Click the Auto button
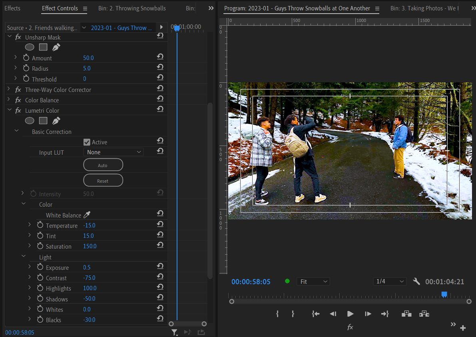Screen dimensions: 476x337 103,165
